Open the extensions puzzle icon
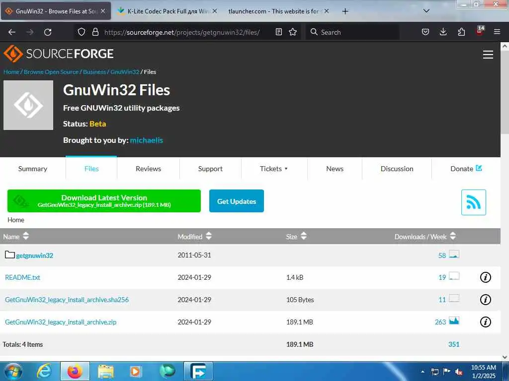 point(461,32)
